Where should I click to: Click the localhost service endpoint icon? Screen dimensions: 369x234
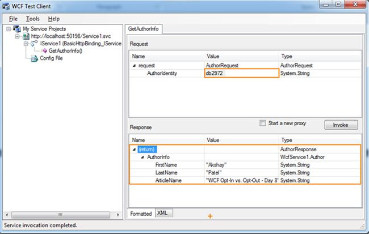pos(26,36)
